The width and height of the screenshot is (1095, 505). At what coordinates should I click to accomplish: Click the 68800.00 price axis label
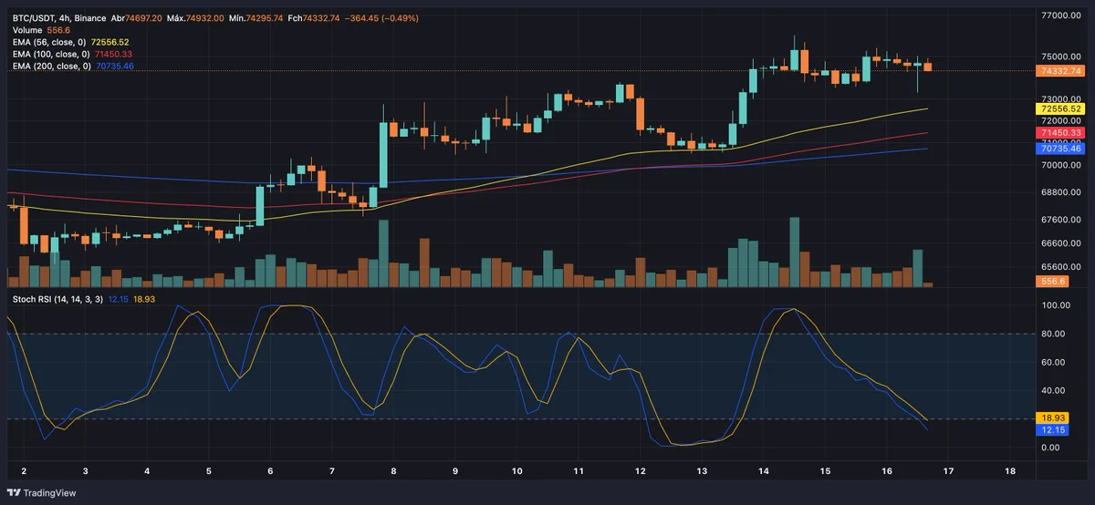(1063, 192)
